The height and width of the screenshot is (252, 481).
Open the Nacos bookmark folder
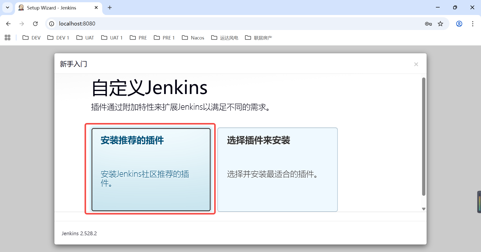[x=193, y=38]
